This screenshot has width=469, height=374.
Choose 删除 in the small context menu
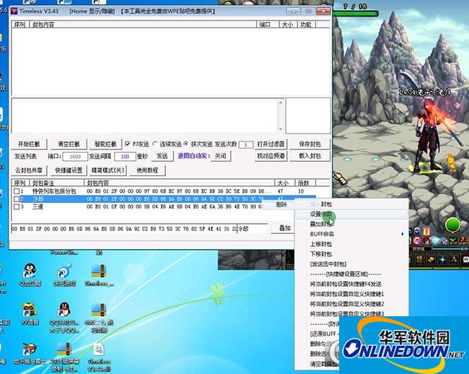pos(281,204)
